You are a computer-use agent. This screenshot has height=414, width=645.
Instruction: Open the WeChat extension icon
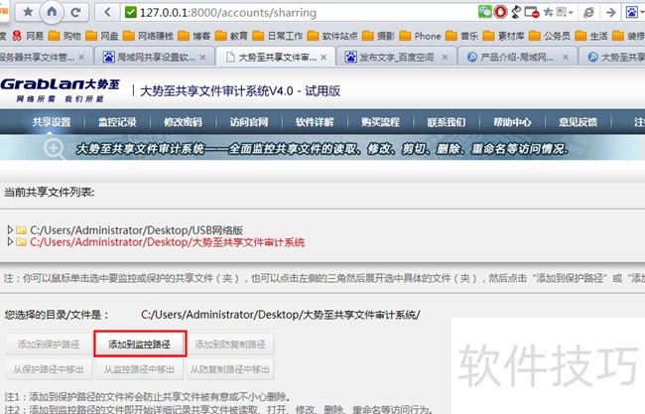tap(485, 12)
